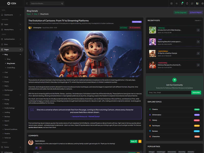Toggle the sidebar with hamburger icon
The image size is (204, 153).
27,4
